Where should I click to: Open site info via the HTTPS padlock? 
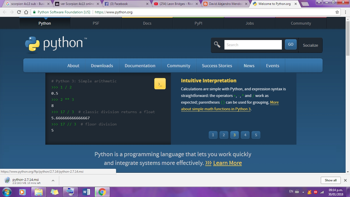pyautogui.click(x=34, y=12)
